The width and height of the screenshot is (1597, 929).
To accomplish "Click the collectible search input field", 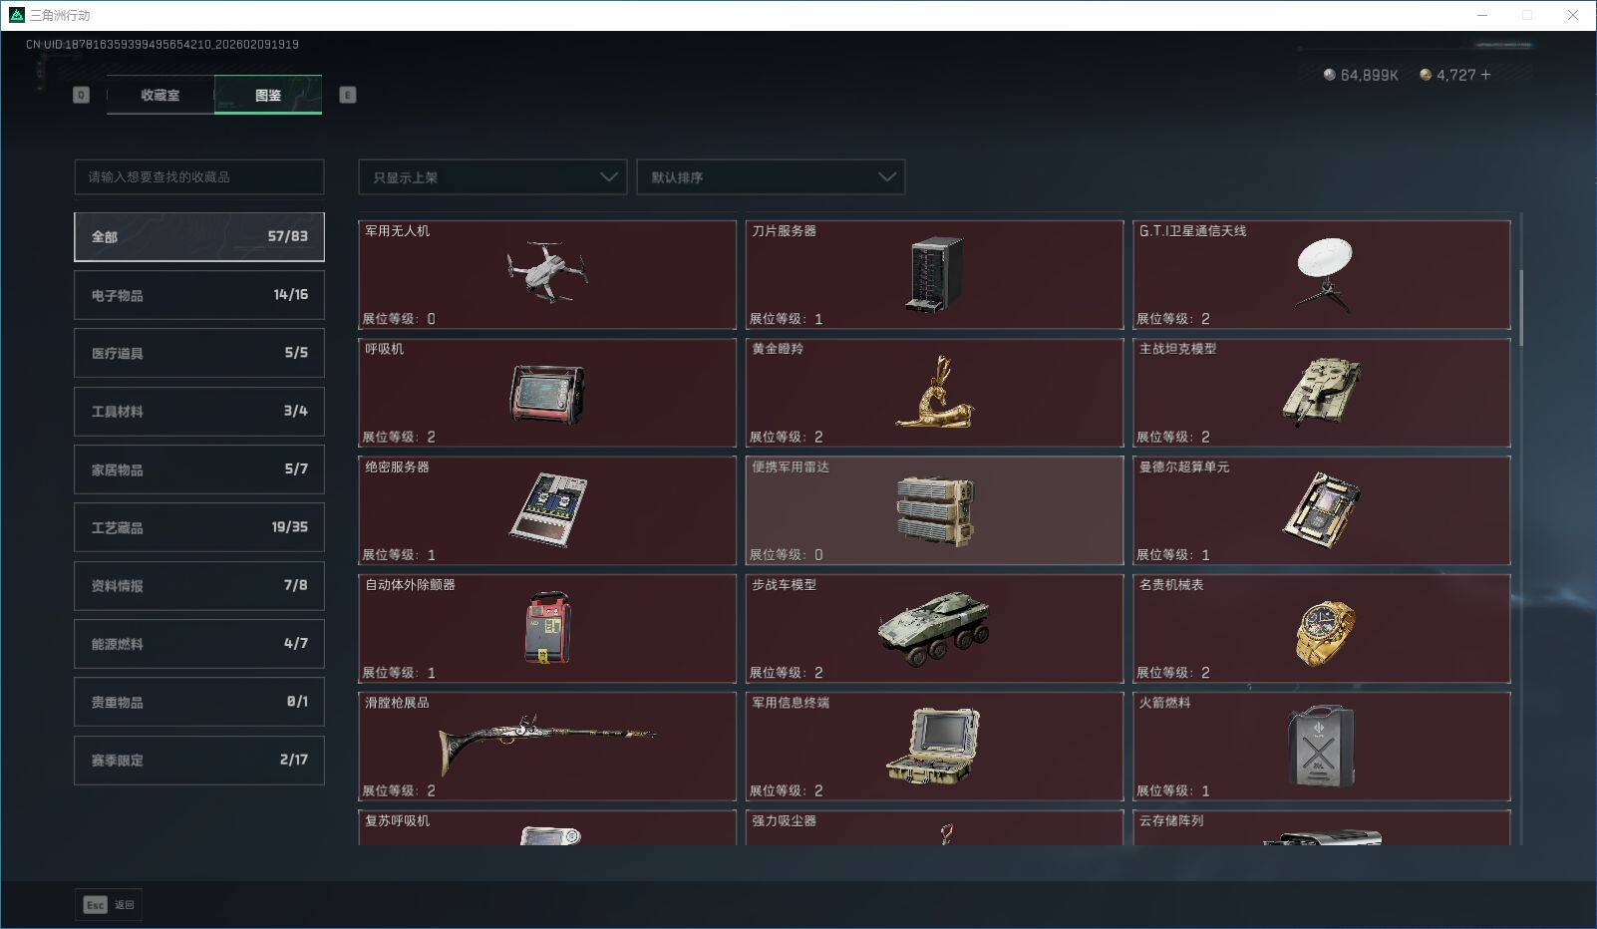I will (x=198, y=176).
